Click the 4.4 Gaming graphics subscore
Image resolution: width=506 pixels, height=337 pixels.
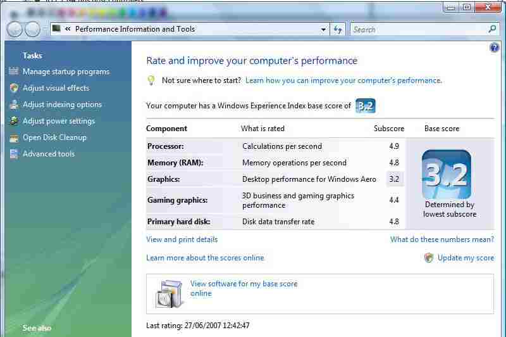(x=394, y=200)
